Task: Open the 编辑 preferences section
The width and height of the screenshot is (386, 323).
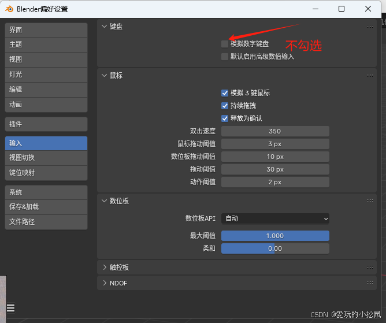Action: tap(46, 90)
